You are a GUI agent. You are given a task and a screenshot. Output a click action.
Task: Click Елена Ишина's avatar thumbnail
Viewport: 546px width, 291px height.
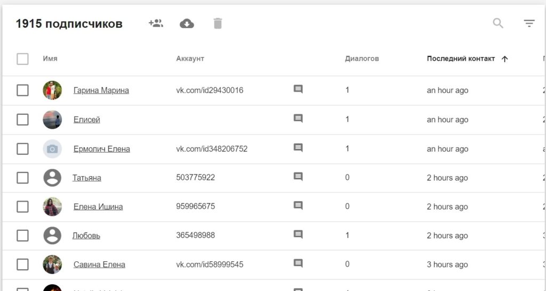[52, 206]
